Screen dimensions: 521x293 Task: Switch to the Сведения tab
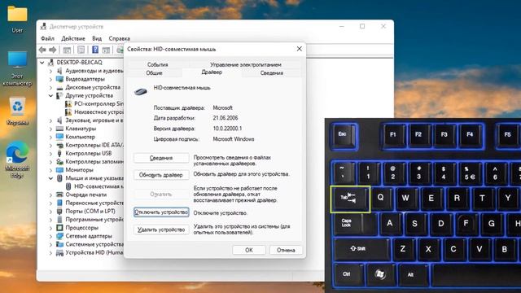[271, 73]
